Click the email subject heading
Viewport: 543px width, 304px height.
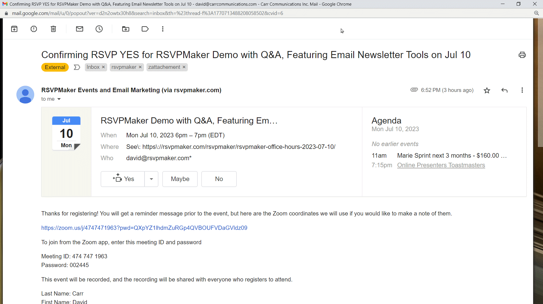pos(256,55)
